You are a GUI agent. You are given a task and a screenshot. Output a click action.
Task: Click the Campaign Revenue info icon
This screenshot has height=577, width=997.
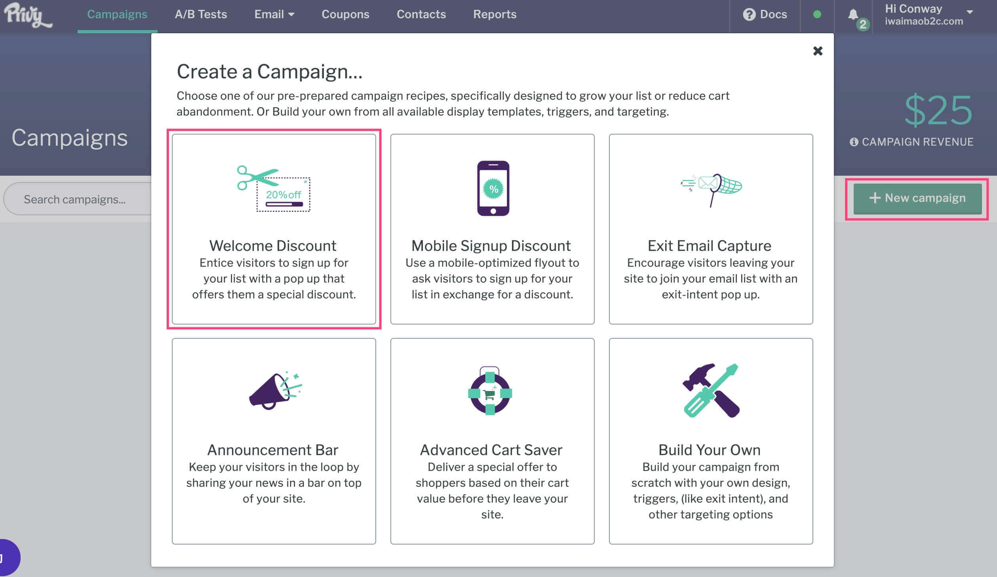point(854,142)
